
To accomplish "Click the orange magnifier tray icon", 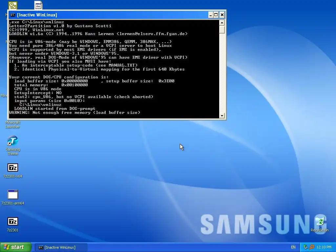I will 312,247.
